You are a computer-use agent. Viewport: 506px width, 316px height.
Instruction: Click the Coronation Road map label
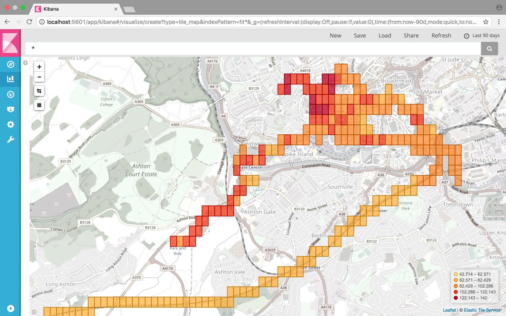(315, 166)
